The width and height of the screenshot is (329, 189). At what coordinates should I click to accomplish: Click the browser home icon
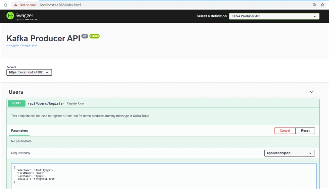[6, 5]
